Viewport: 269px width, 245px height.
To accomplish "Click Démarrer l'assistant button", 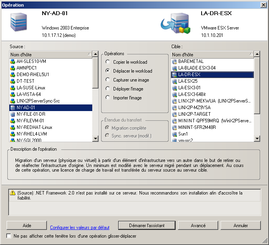I will click(x=147, y=226).
